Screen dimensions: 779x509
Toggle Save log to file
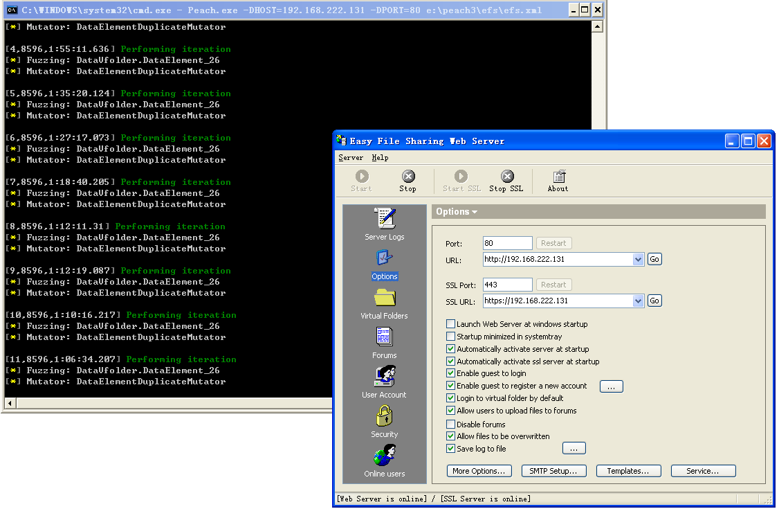point(450,448)
